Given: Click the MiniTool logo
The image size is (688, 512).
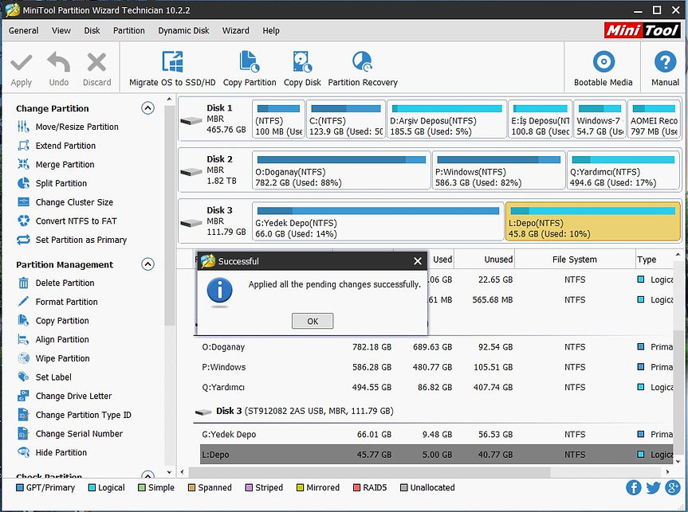Looking at the screenshot, I should click(x=642, y=30).
